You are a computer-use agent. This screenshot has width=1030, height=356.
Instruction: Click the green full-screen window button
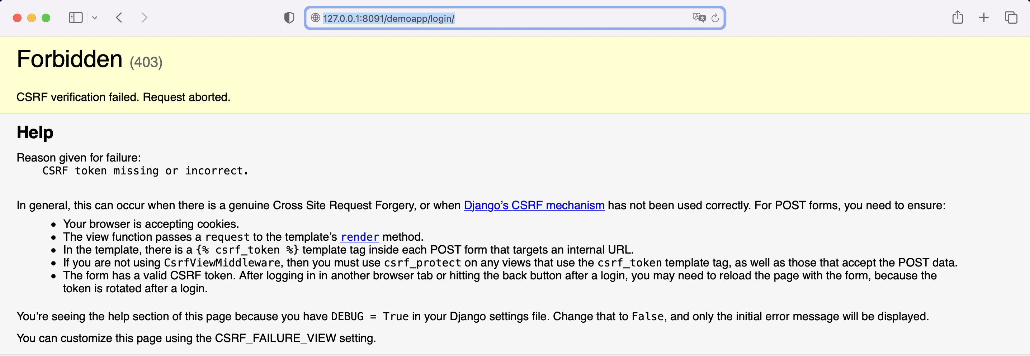(x=46, y=18)
